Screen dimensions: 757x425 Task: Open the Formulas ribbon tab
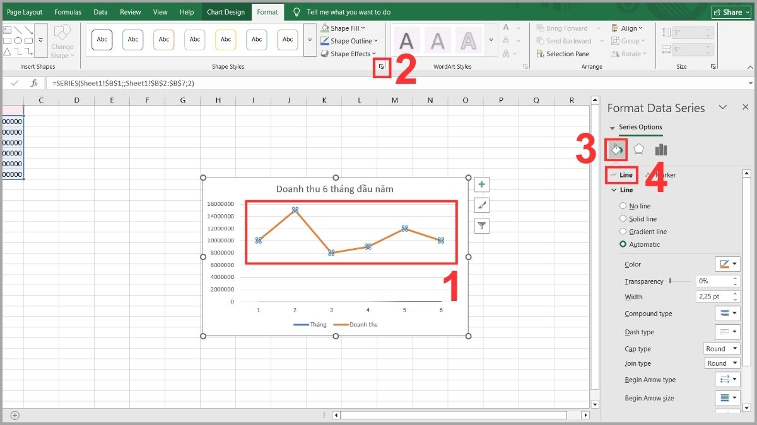click(67, 12)
